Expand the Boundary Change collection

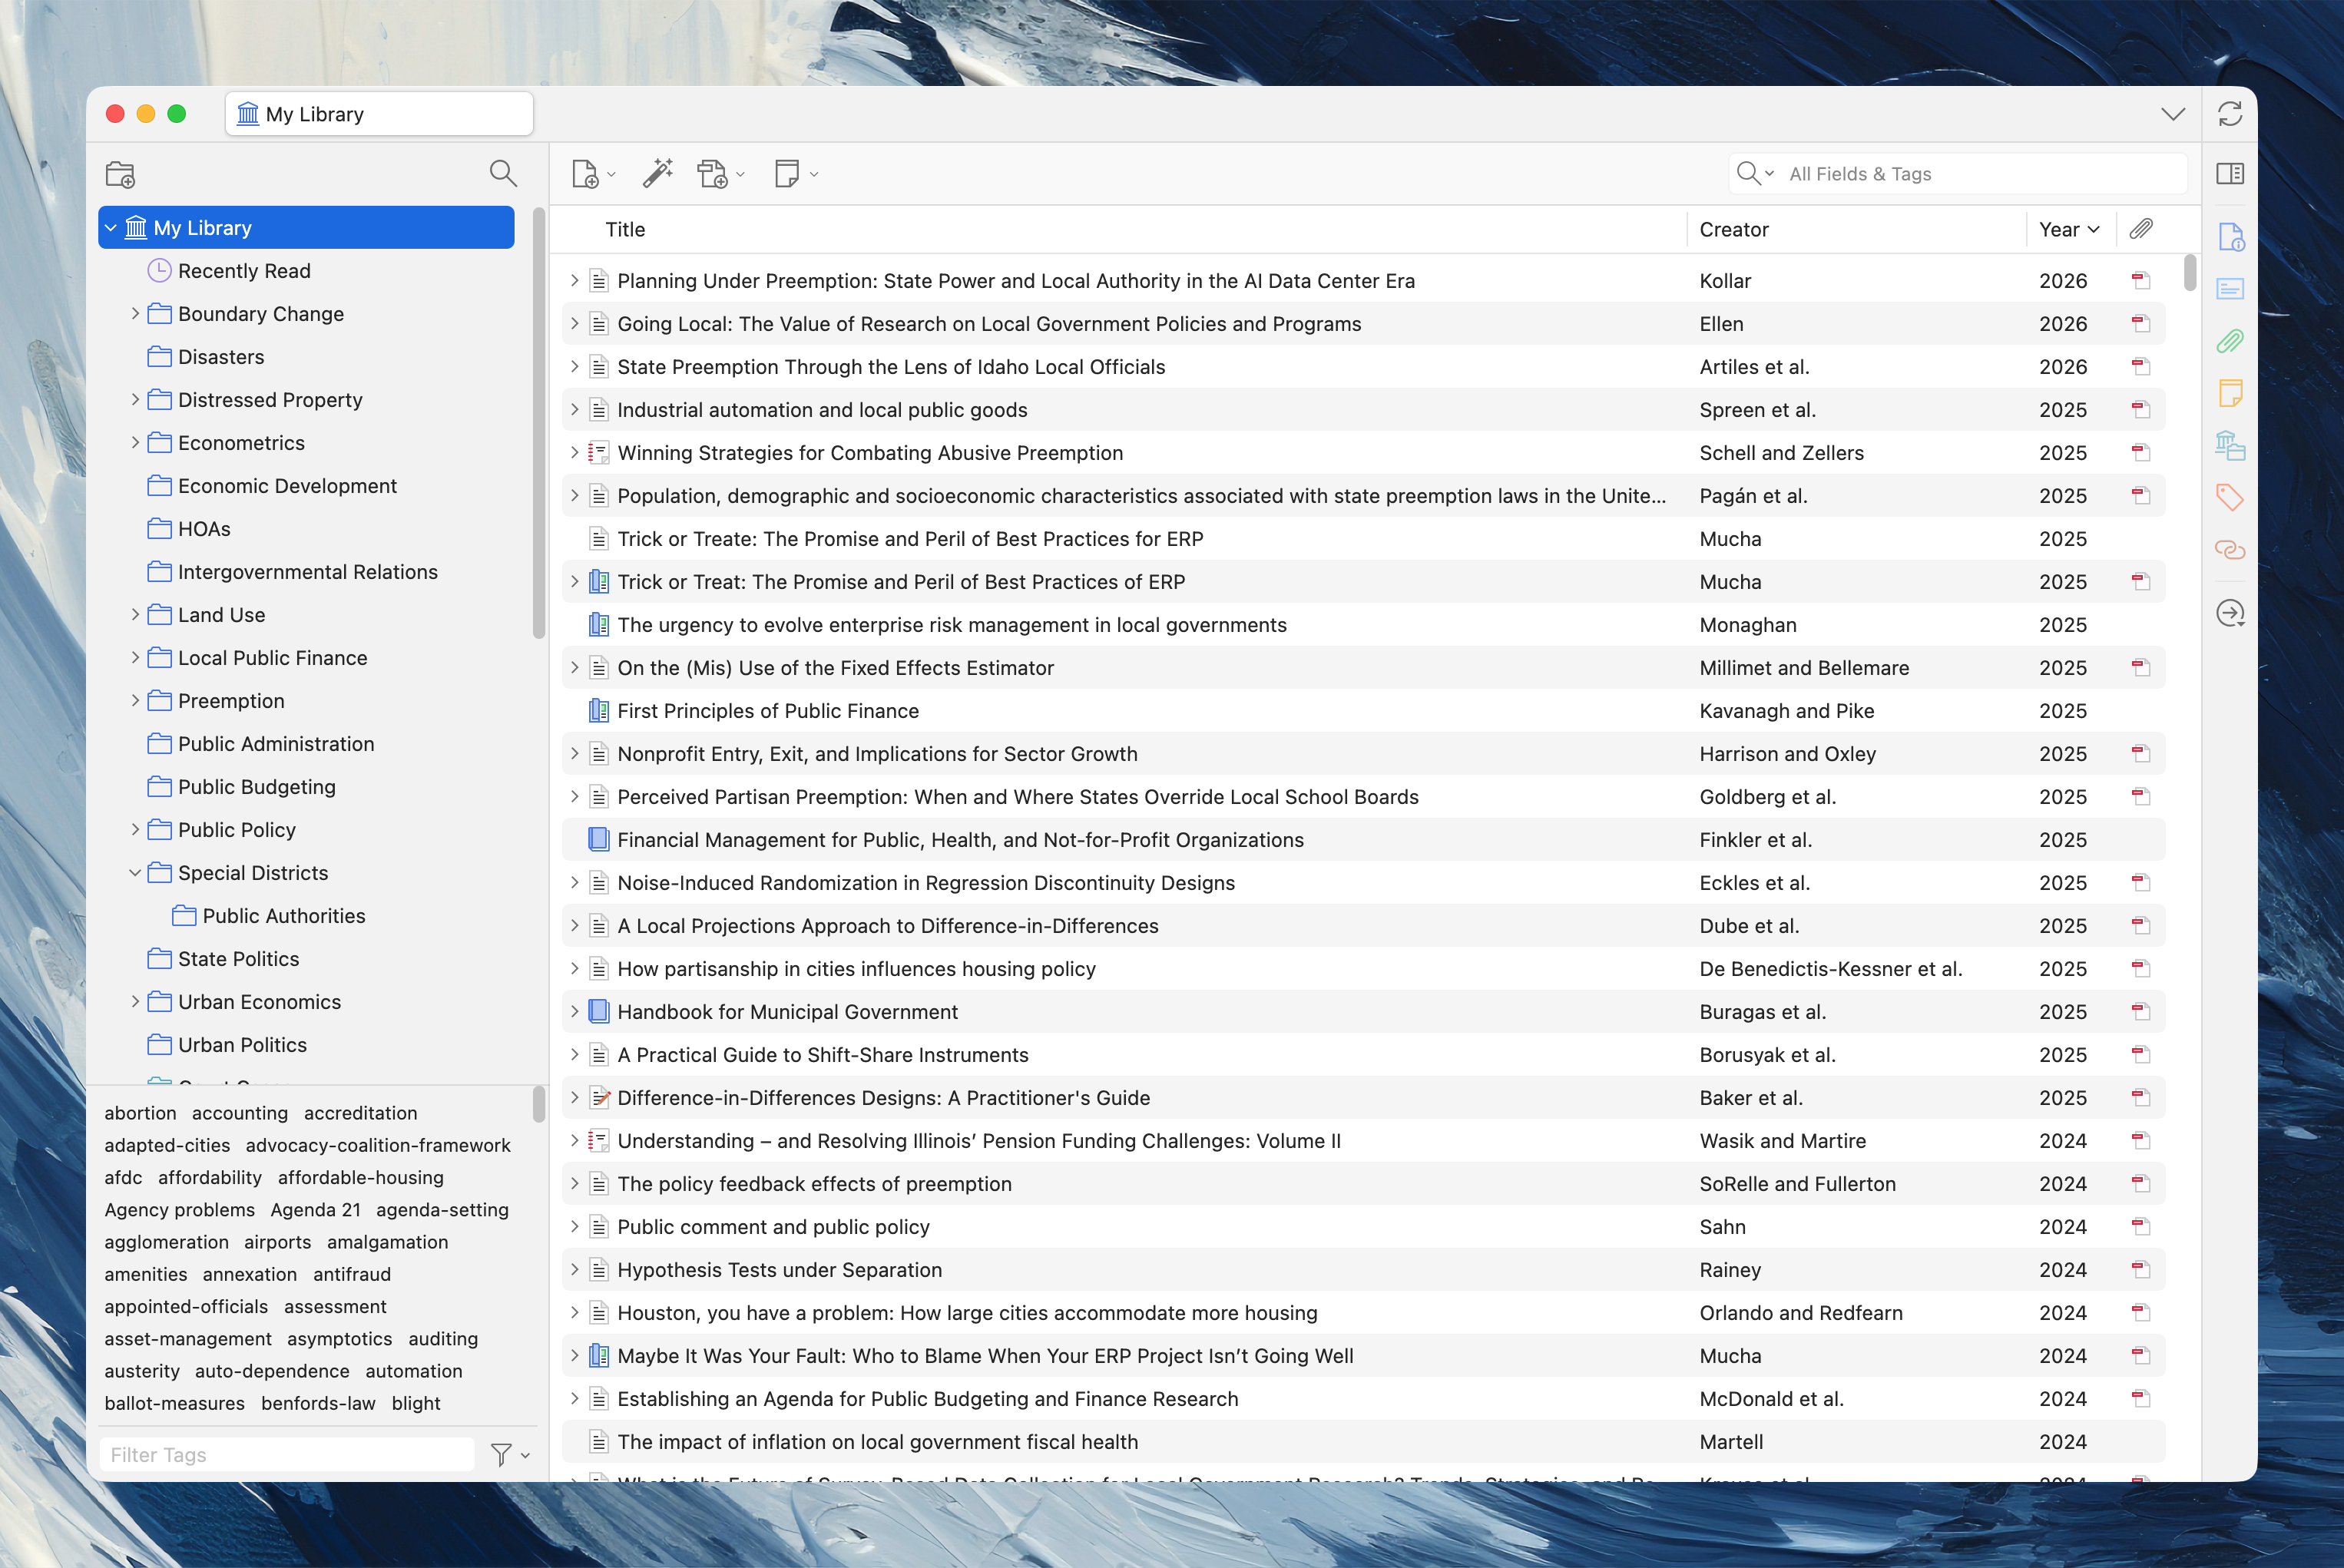(135, 314)
